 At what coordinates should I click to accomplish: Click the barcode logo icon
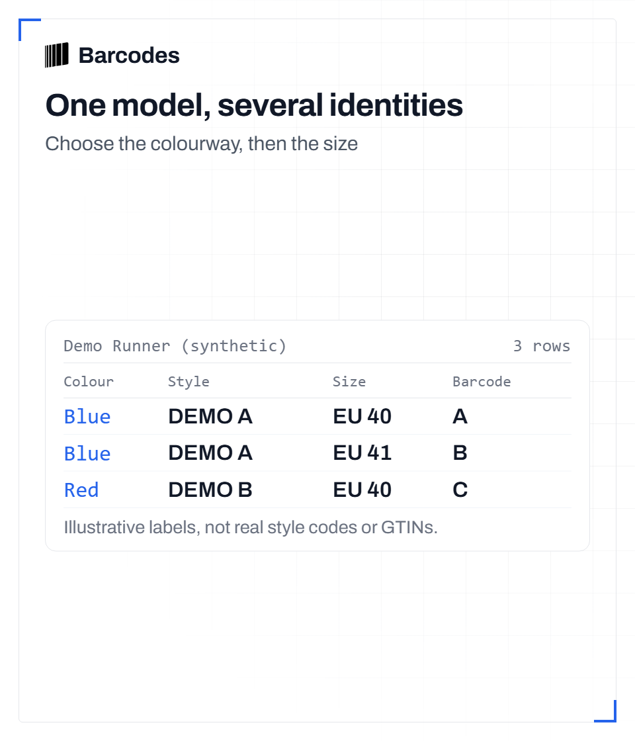(x=57, y=56)
